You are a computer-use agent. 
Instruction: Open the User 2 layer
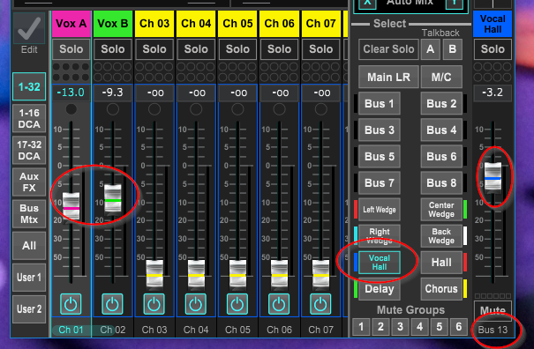point(29,309)
